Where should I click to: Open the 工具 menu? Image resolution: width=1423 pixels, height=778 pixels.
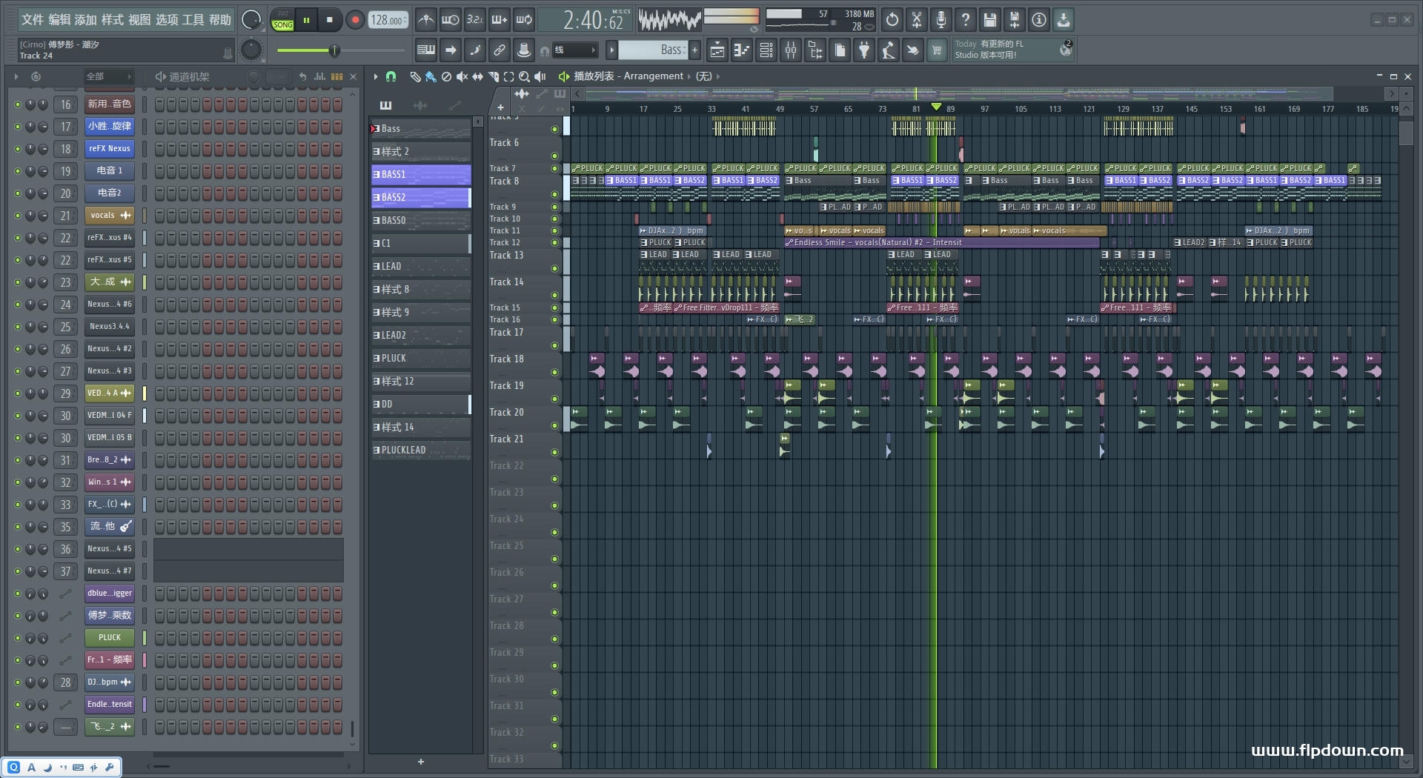tap(193, 20)
